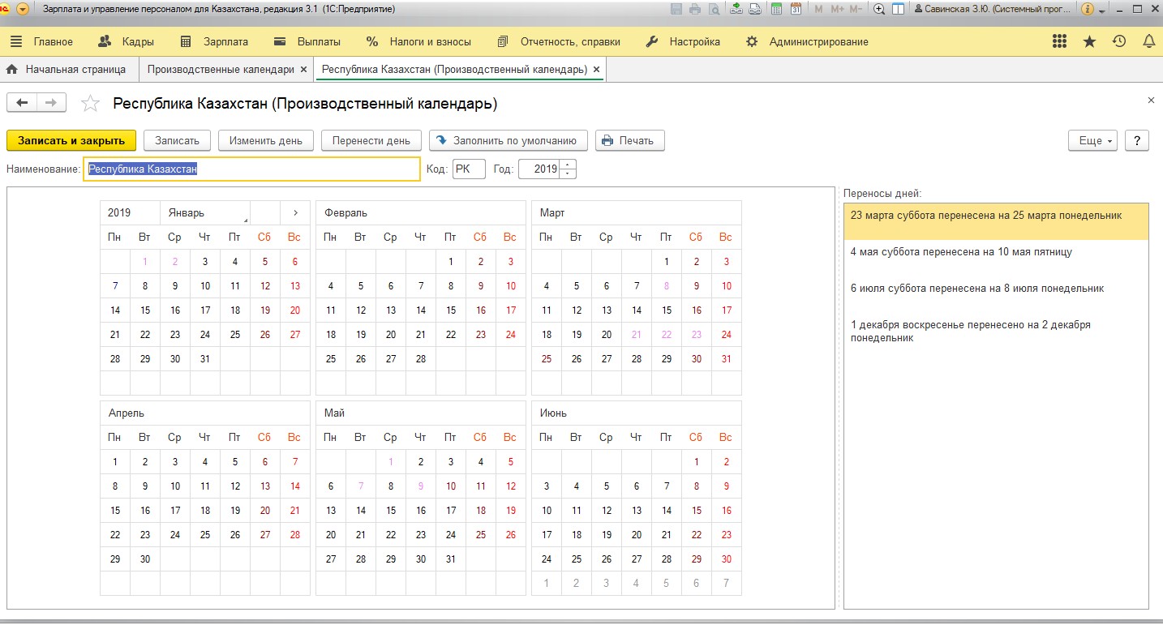Click the Код field containing РК

tap(469, 169)
